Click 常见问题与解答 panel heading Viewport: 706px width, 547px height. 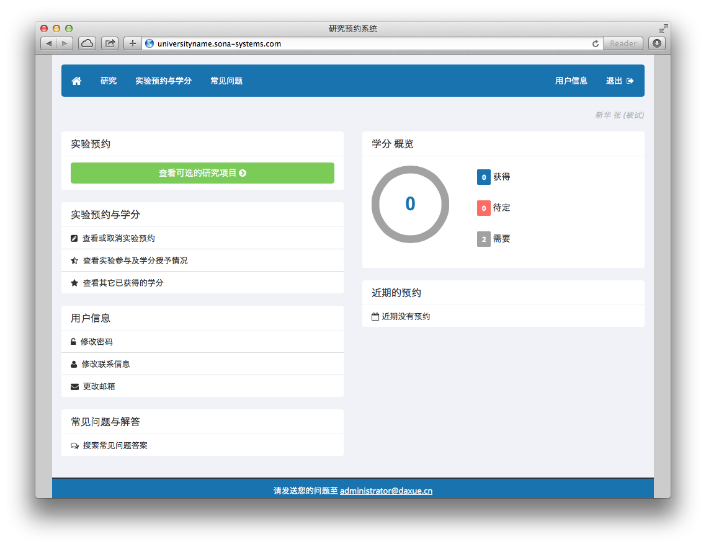[x=105, y=421]
